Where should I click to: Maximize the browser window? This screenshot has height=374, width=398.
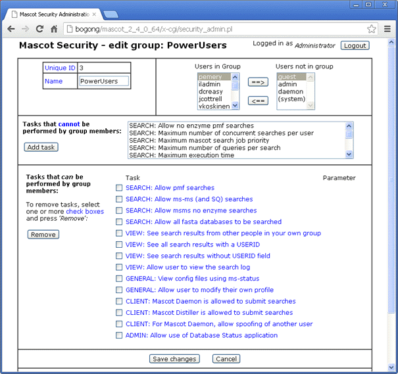(368, 5)
